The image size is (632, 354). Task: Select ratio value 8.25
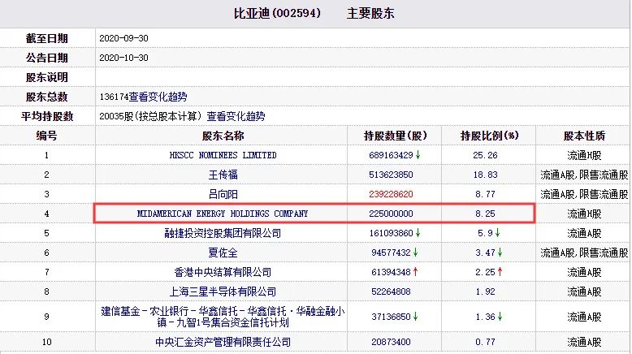click(x=485, y=214)
